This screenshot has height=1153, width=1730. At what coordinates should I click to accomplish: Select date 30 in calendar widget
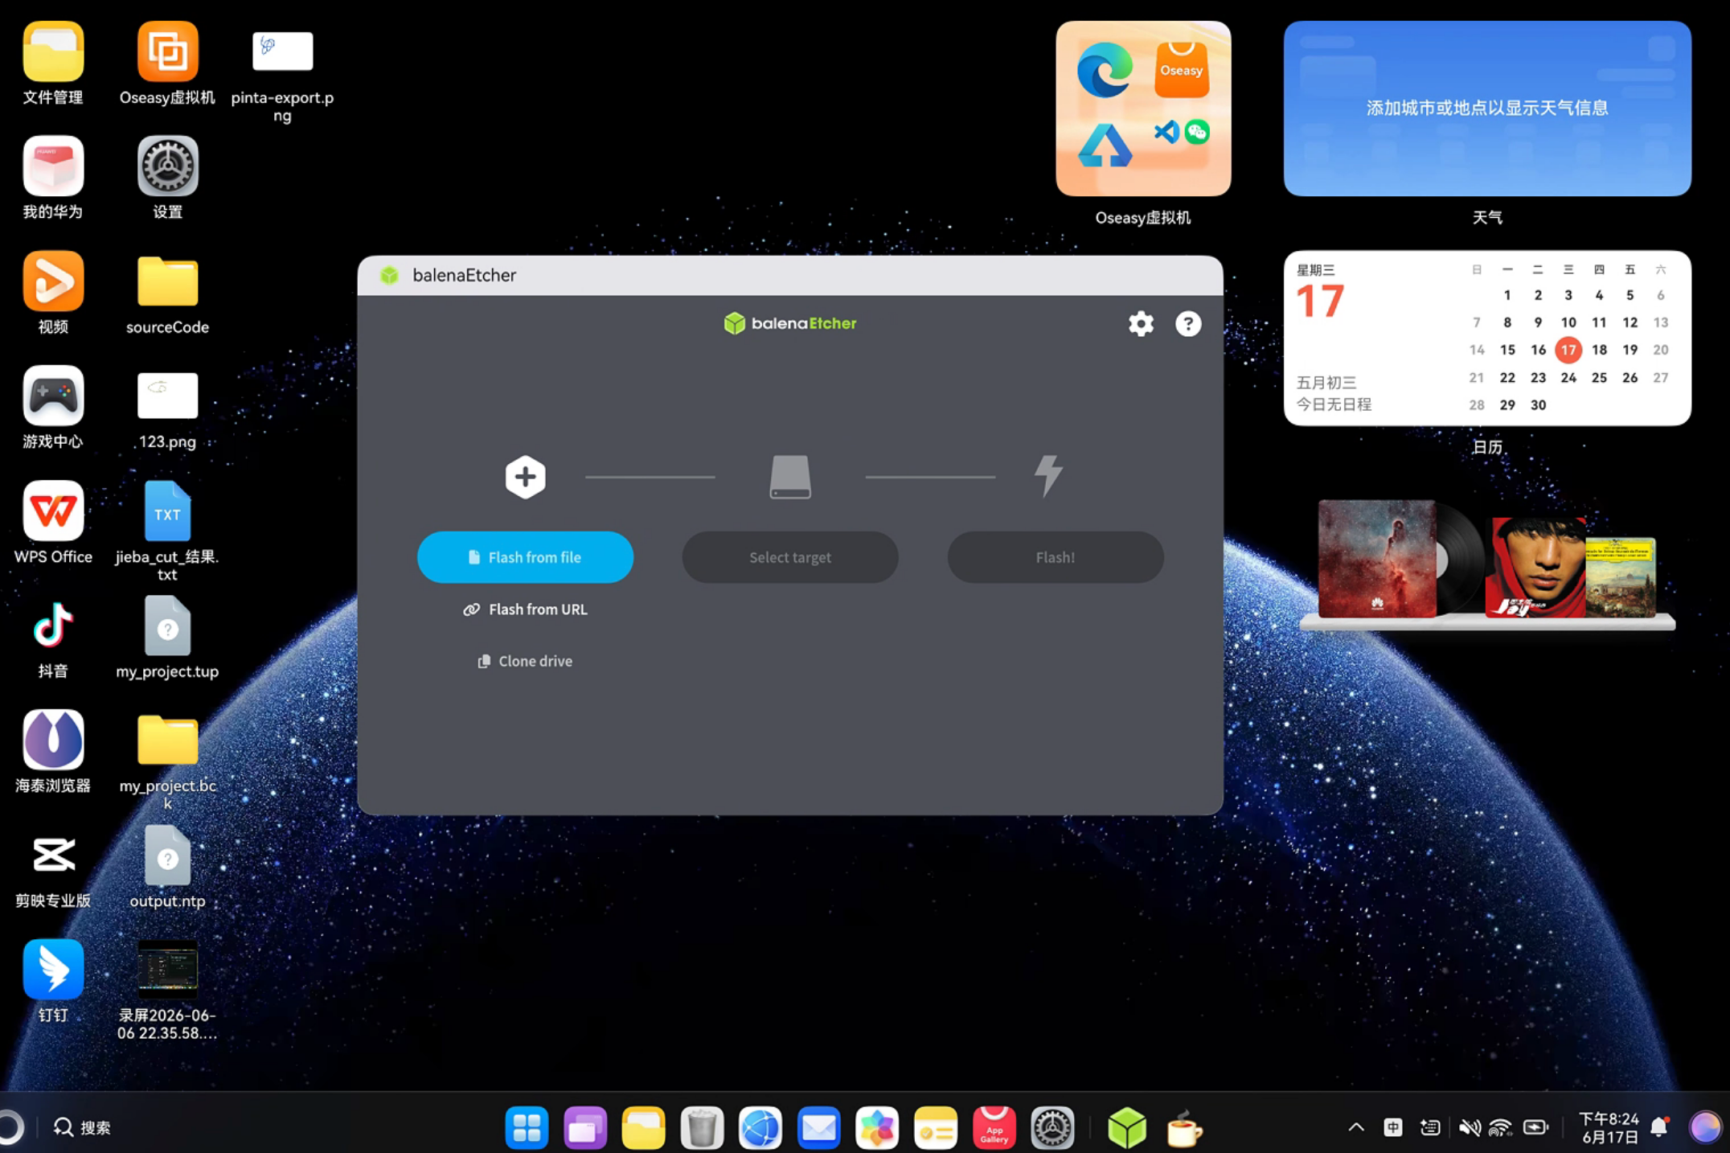[x=1538, y=405]
